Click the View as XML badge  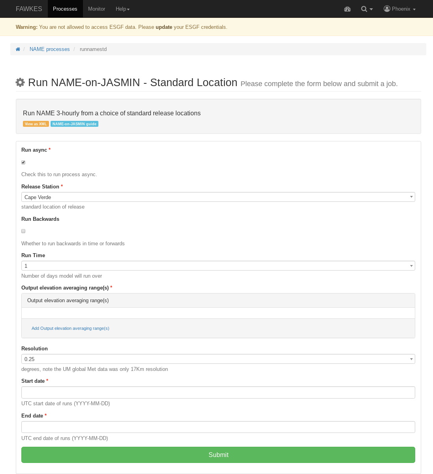click(36, 124)
